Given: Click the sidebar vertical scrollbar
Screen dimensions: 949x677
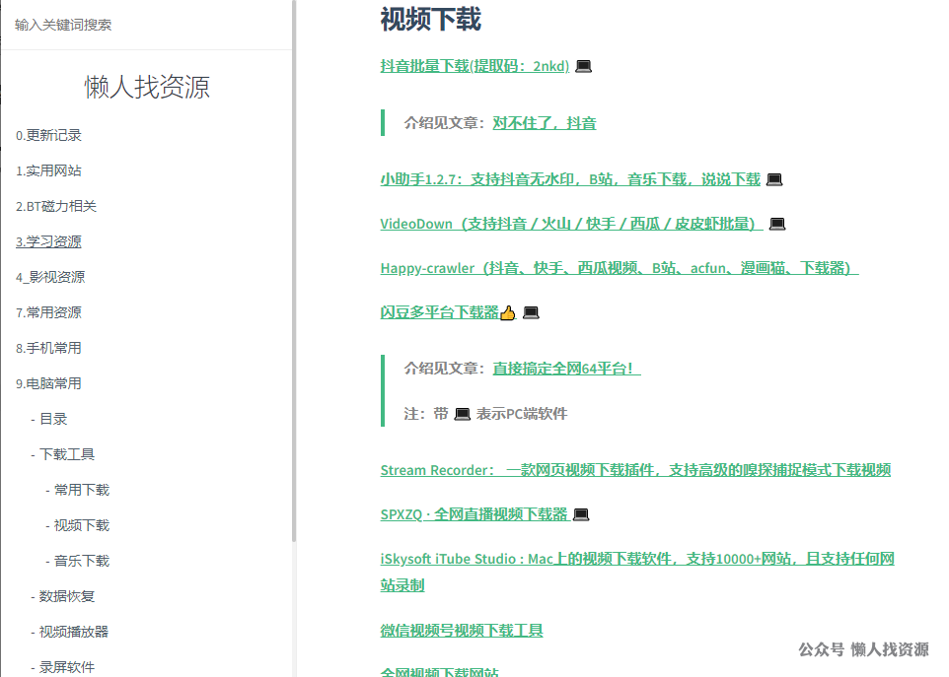Looking at the screenshot, I should pyautogui.click(x=294, y=271).
